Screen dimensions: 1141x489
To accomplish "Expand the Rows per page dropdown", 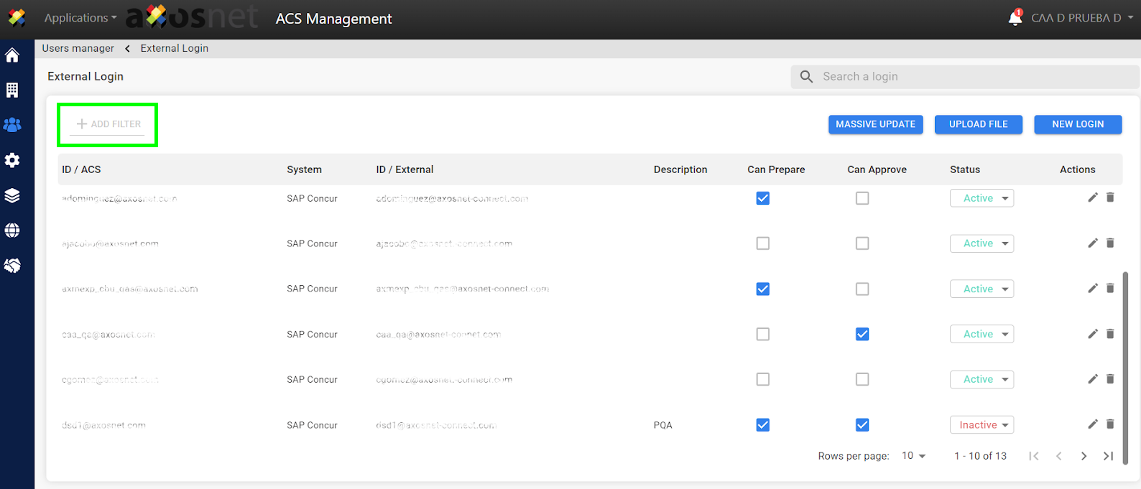I will tap(914, 456).
